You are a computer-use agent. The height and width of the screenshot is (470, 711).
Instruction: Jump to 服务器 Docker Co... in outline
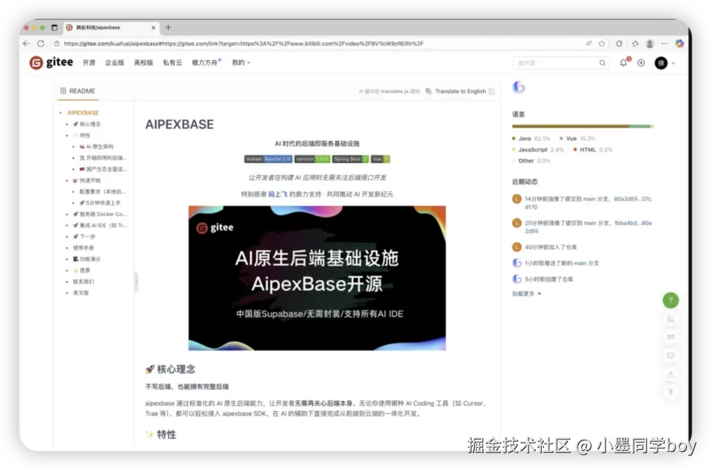tap(100, 214)
